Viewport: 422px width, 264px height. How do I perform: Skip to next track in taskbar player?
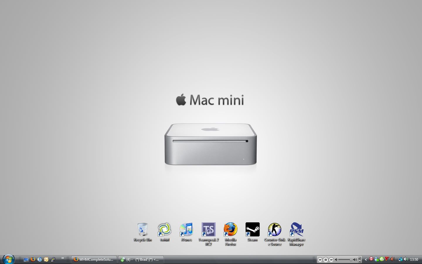[331, 260]
